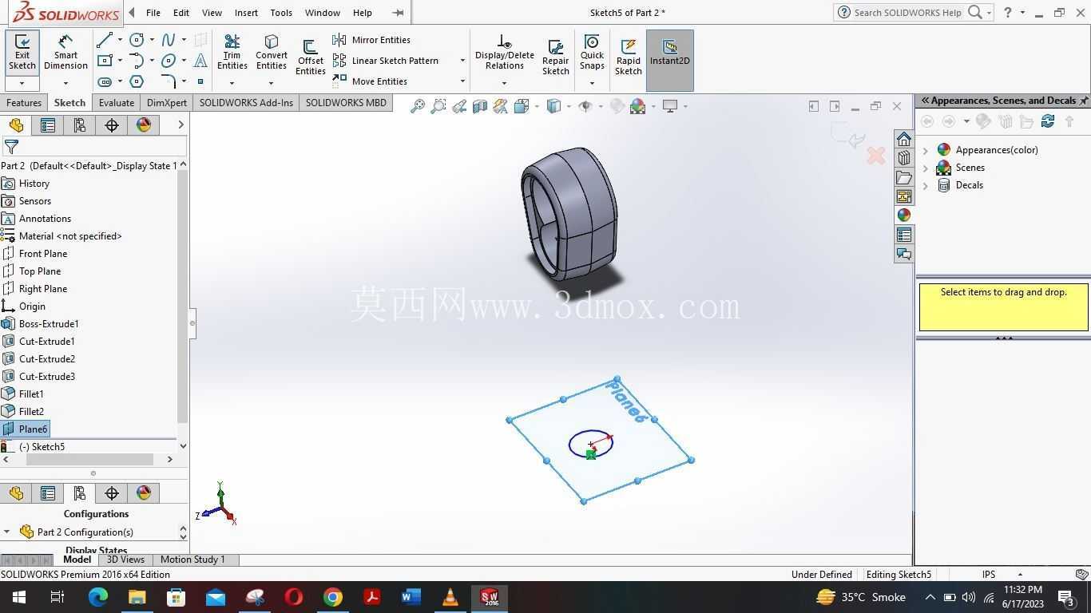Click the Convert Entities tool
Image resolution: width=1091 pixels, height=613 pixels.
coord(271,53)
